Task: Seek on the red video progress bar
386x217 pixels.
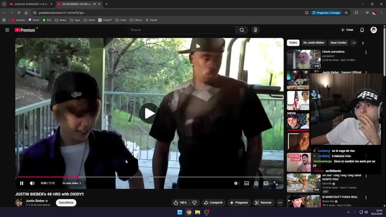Action: point(149,177)
